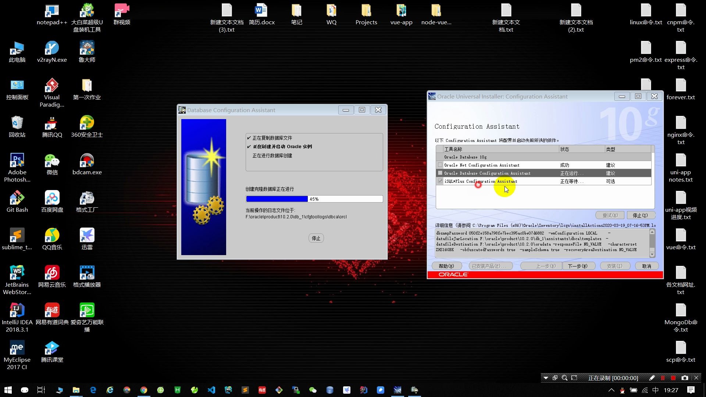Click 取消 button in Oracle installer

click(646, 266)
